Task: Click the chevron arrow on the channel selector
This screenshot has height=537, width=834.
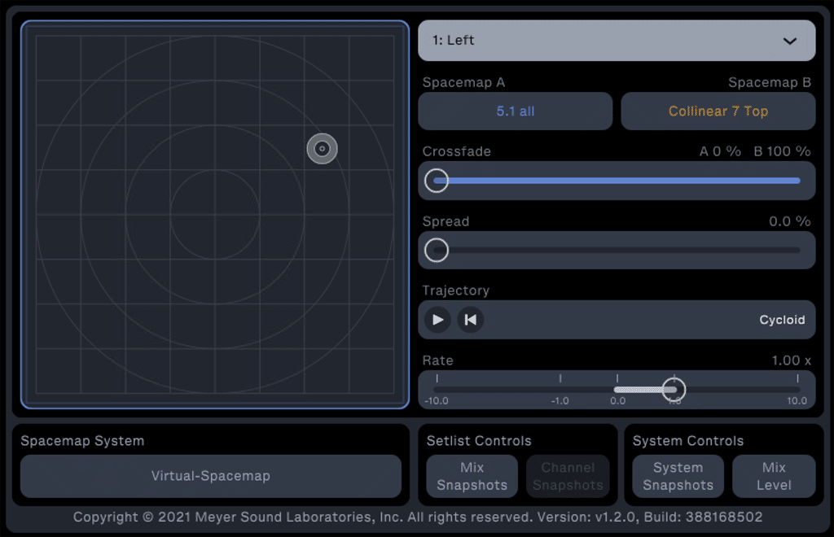Action: (x=789, y=41)
